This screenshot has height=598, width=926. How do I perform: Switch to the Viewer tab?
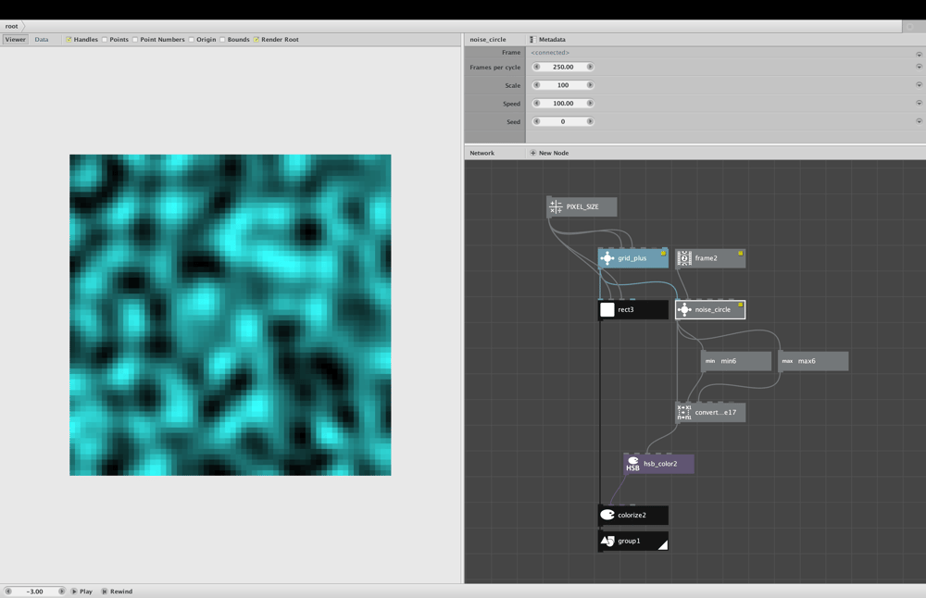pos(15,40)
